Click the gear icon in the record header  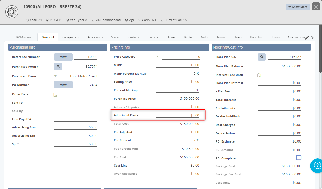(x=12, y=11)
